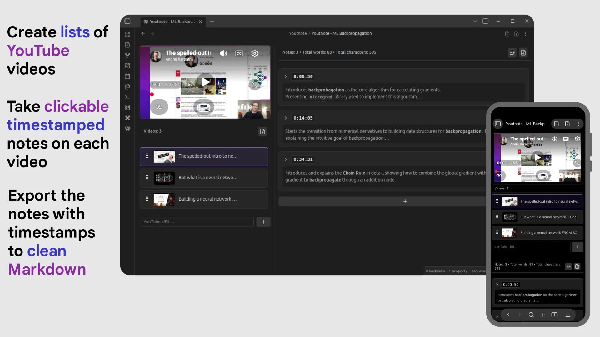Close the Youtnote - ML Backpr... tab
The width and height of the screenshot is (600, 337).
point(201,22)
